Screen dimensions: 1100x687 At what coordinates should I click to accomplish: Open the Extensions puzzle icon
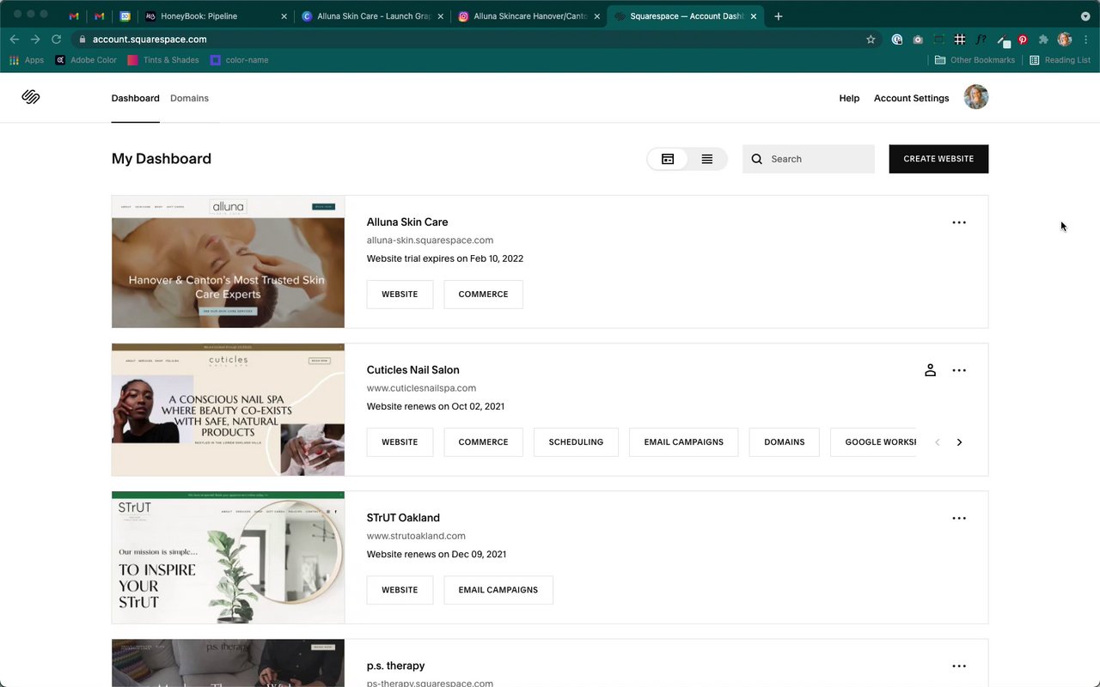[1043, 40]
